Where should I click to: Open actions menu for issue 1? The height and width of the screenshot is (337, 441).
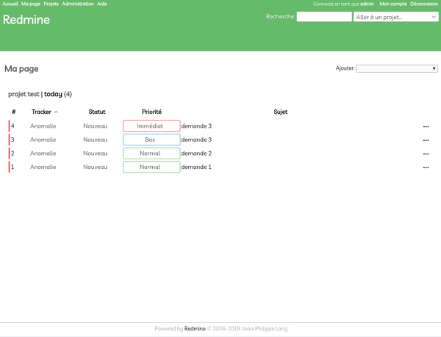[x=426, y=167]
